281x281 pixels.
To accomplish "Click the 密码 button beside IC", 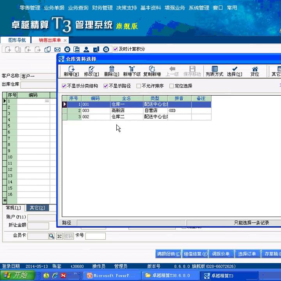I will coord(69,236).
